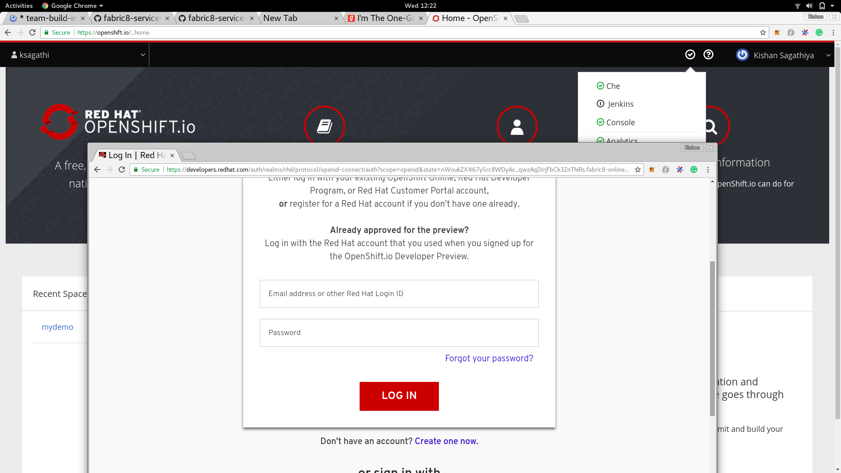Open the Create one now link
841x473 pixels.
pyautogui.click(x=446, y=441)
